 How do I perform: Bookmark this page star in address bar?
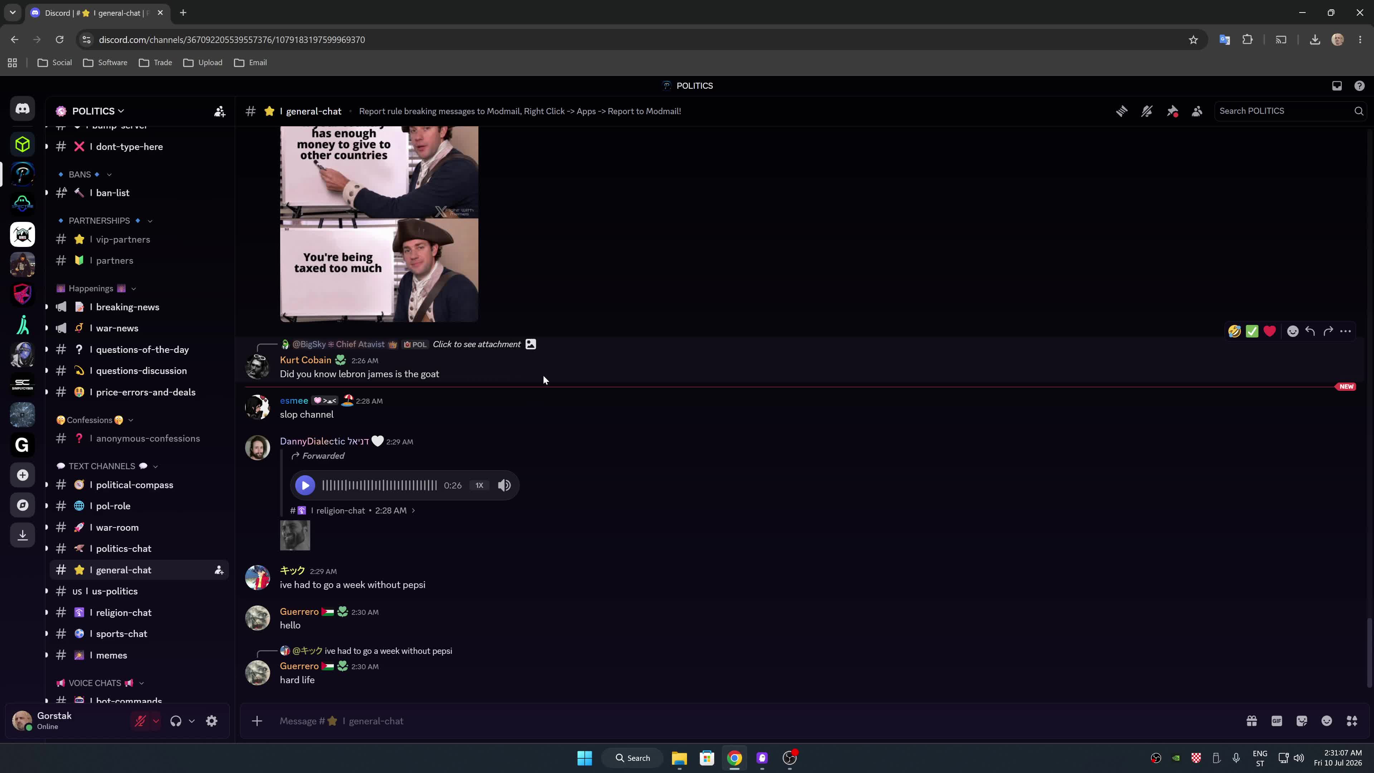coord(1193,40)
